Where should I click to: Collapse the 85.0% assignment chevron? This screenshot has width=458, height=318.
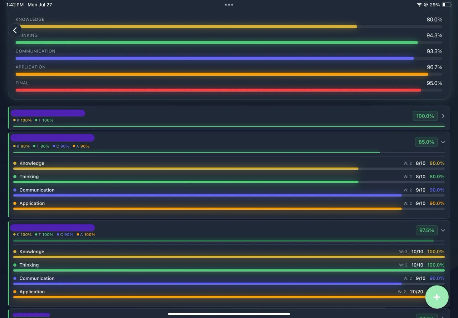click(x=443, y=142)
